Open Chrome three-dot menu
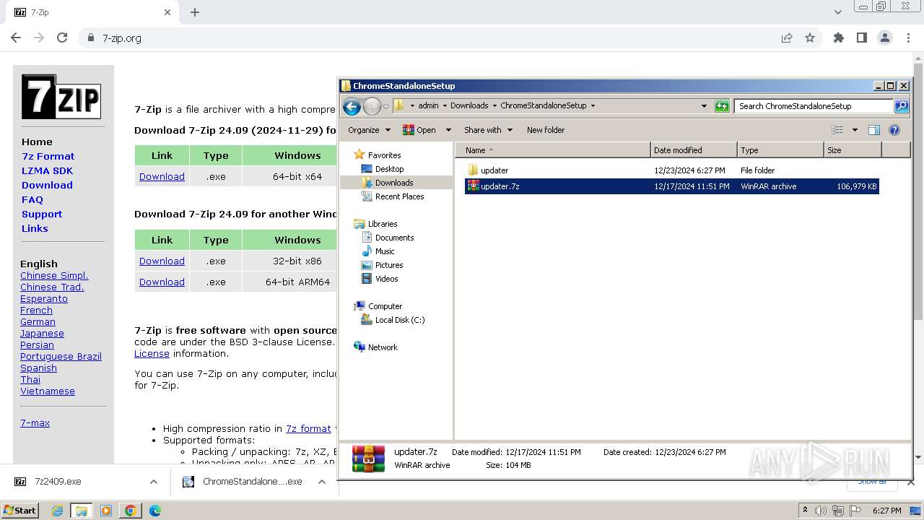924x520 pixels. (x=908, y=38)
